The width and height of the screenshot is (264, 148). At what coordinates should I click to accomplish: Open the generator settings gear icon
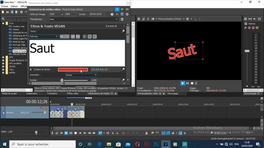coord(127,14)
